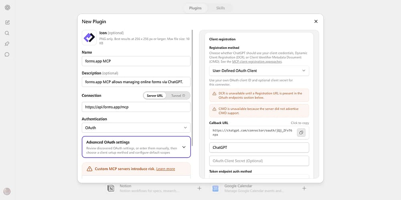This screenshot has width=401, height=200.
Task: Open the user profile avatar
Action: (x=7, y=191)
